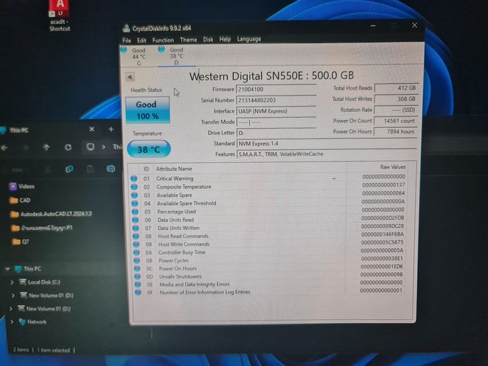Click the Paste icon in File Explorer toolbar
The height and width of the screenshot is (366, 488).
click(x=90, y=169)
